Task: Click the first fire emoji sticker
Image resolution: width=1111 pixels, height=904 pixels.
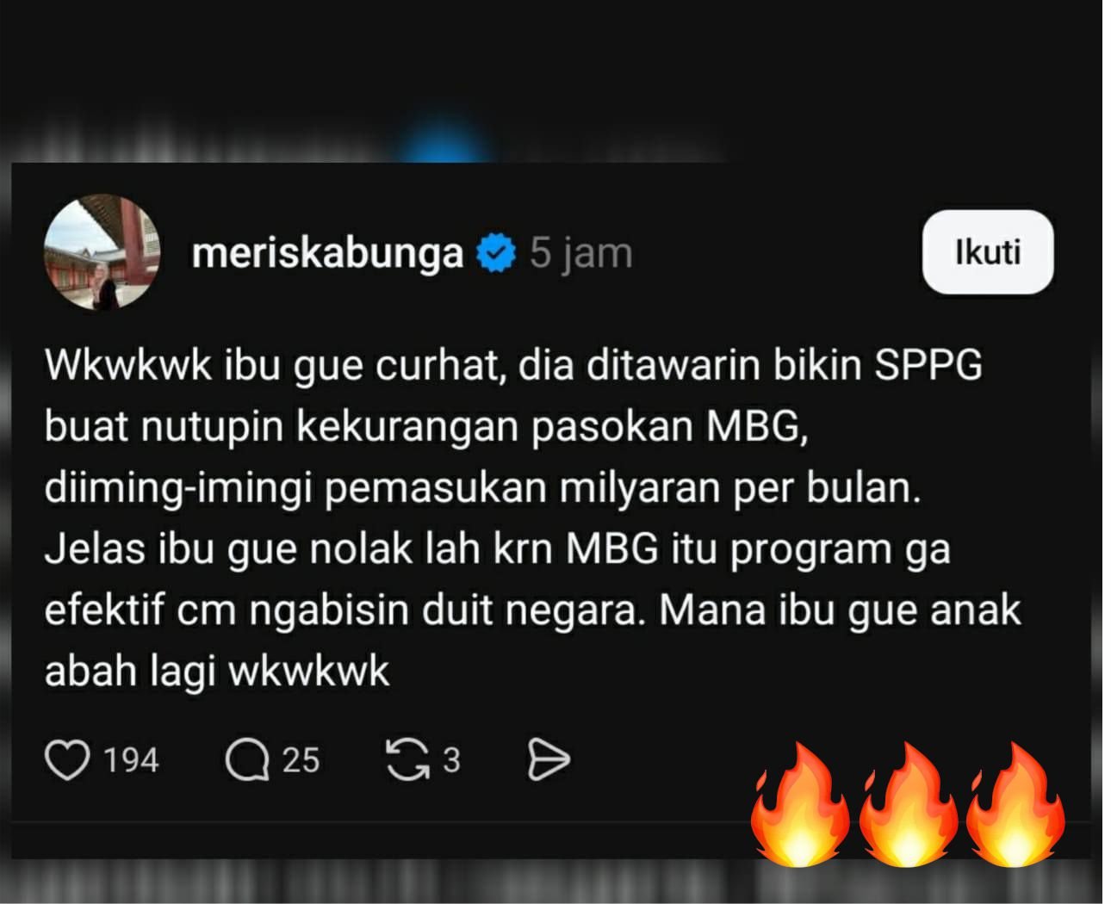Action: (x=799, y=805)
